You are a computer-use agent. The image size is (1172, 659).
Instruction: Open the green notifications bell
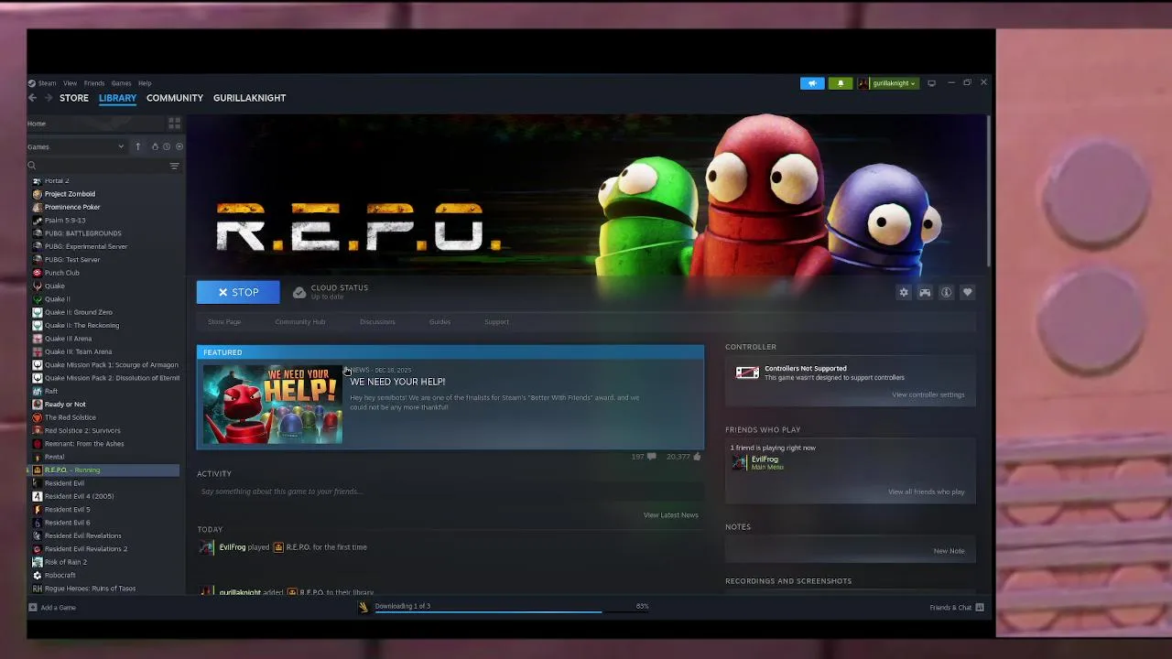point(841,83)
